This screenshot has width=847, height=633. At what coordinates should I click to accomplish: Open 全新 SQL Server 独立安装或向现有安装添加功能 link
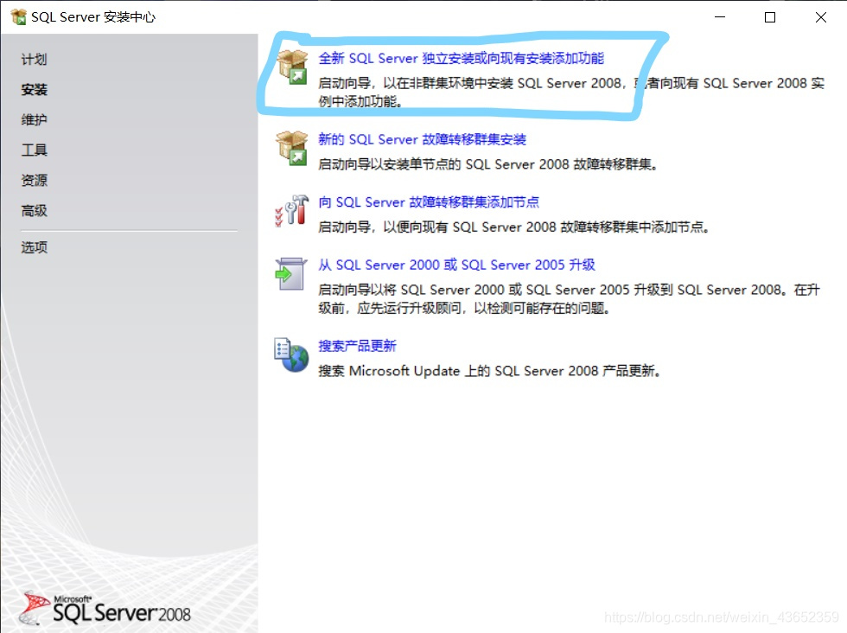461,59
